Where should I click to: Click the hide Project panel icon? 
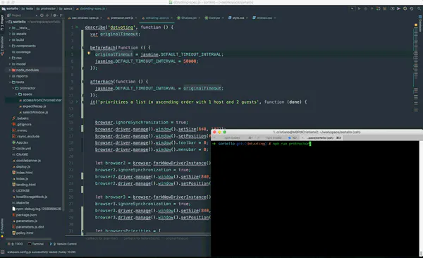click(61, 16)
